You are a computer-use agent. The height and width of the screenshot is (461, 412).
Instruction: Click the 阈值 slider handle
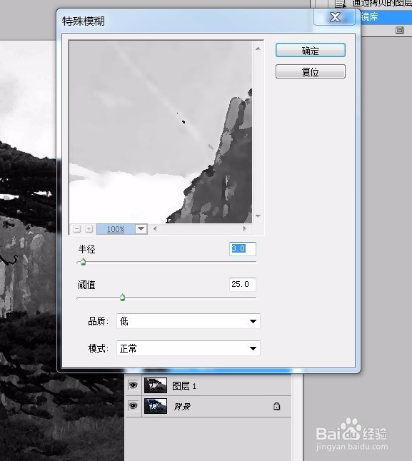coord(123,298)
